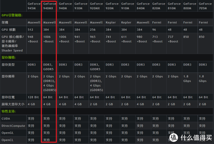Click CUDA '支持' in the 945M column
Screen dimensions: 214x144
[31, 119]
